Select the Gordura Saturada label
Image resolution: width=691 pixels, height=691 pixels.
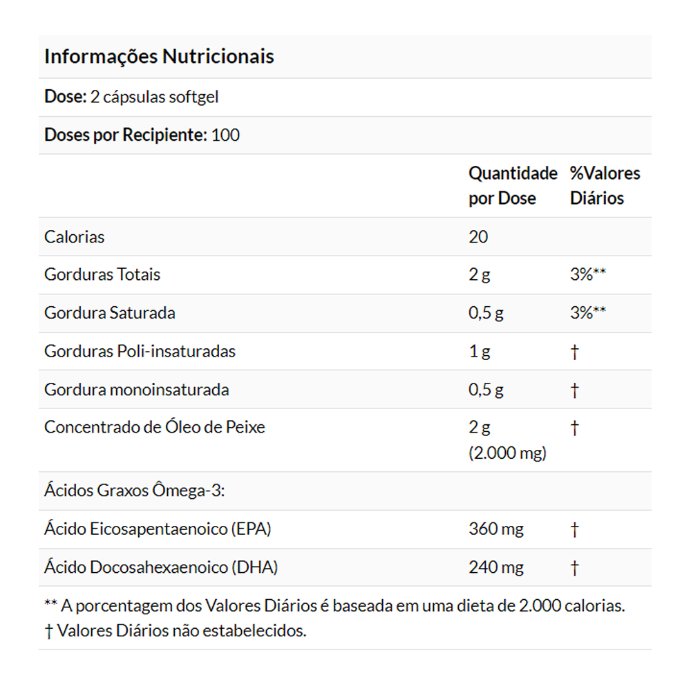point(110,313)
